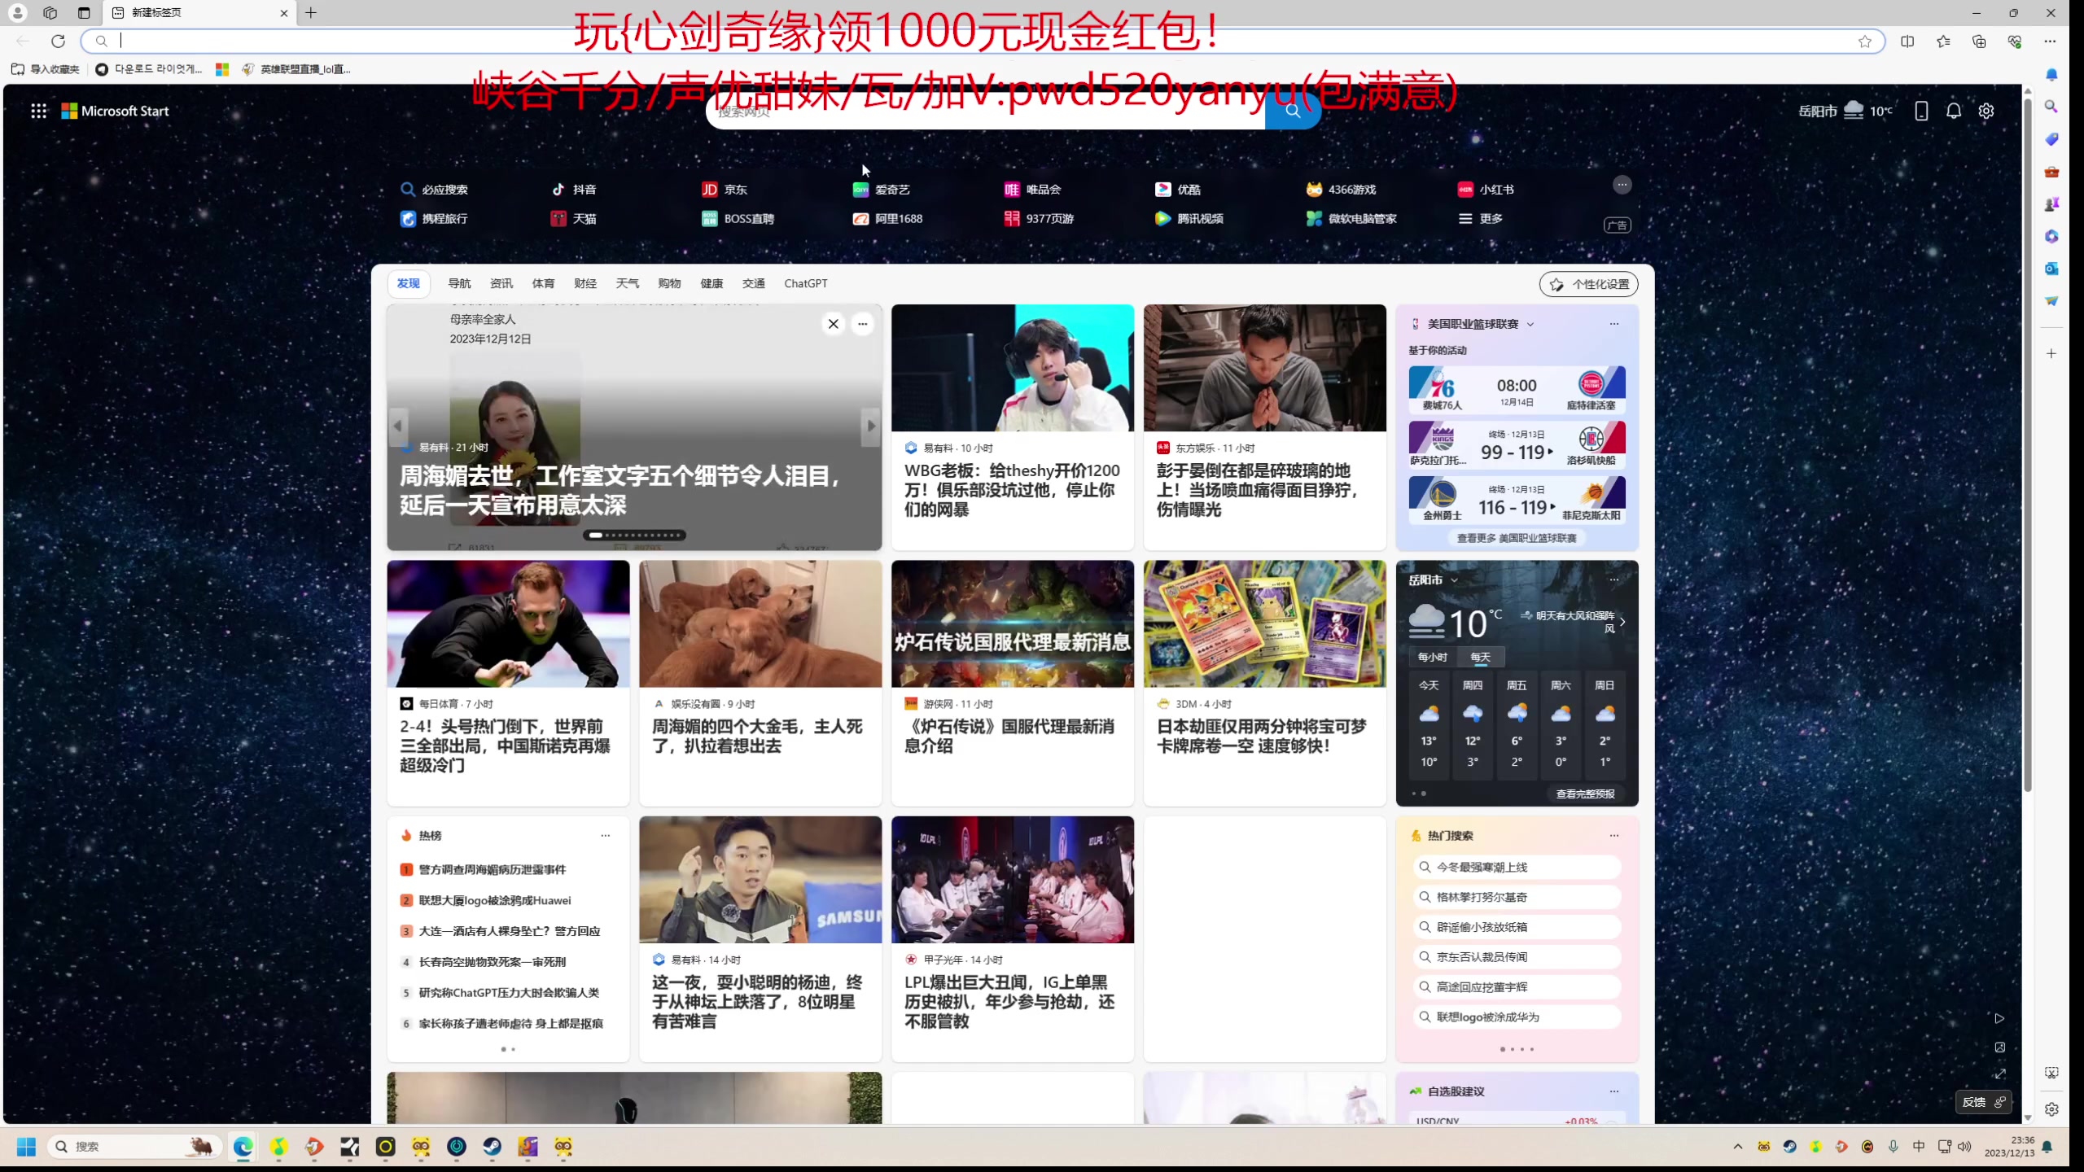
Task: Select the 财经 feed tab
Action: click(585, 283)
